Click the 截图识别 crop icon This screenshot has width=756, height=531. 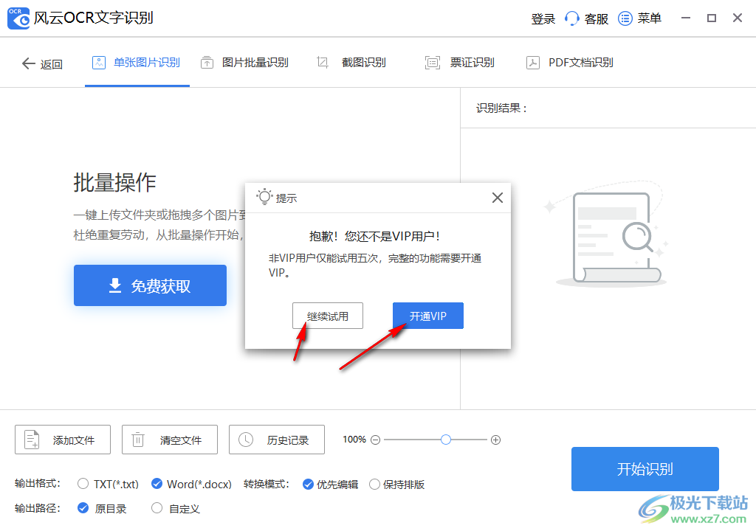(323, 63)
